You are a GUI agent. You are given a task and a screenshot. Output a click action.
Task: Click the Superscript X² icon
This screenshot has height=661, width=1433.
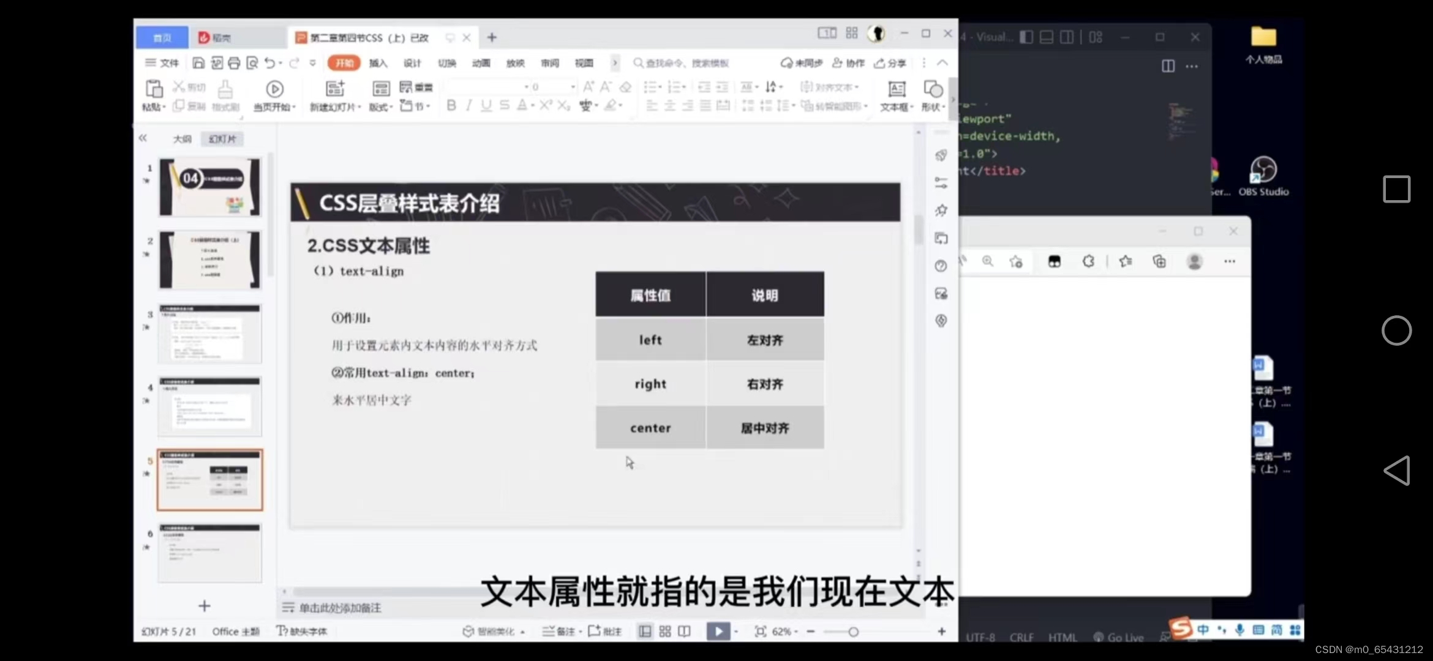pos(545,105)
